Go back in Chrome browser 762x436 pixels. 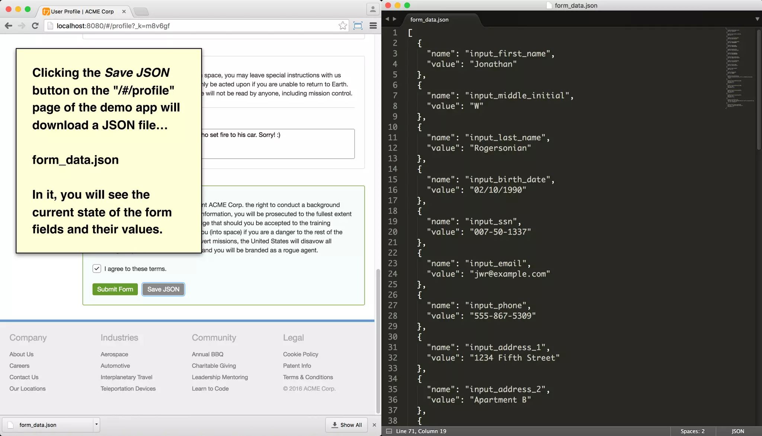coord(9,26)
